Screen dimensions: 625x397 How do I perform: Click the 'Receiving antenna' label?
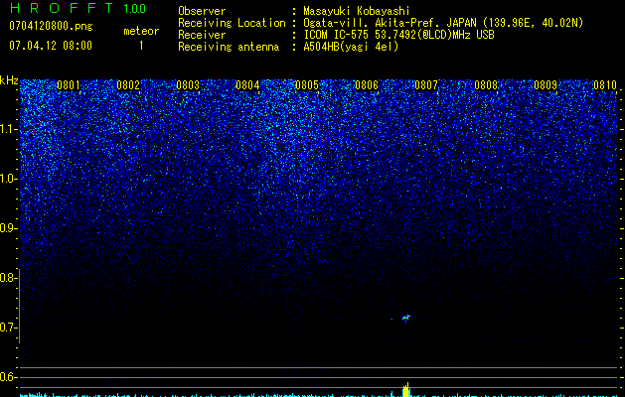click(x=229, y=47)
